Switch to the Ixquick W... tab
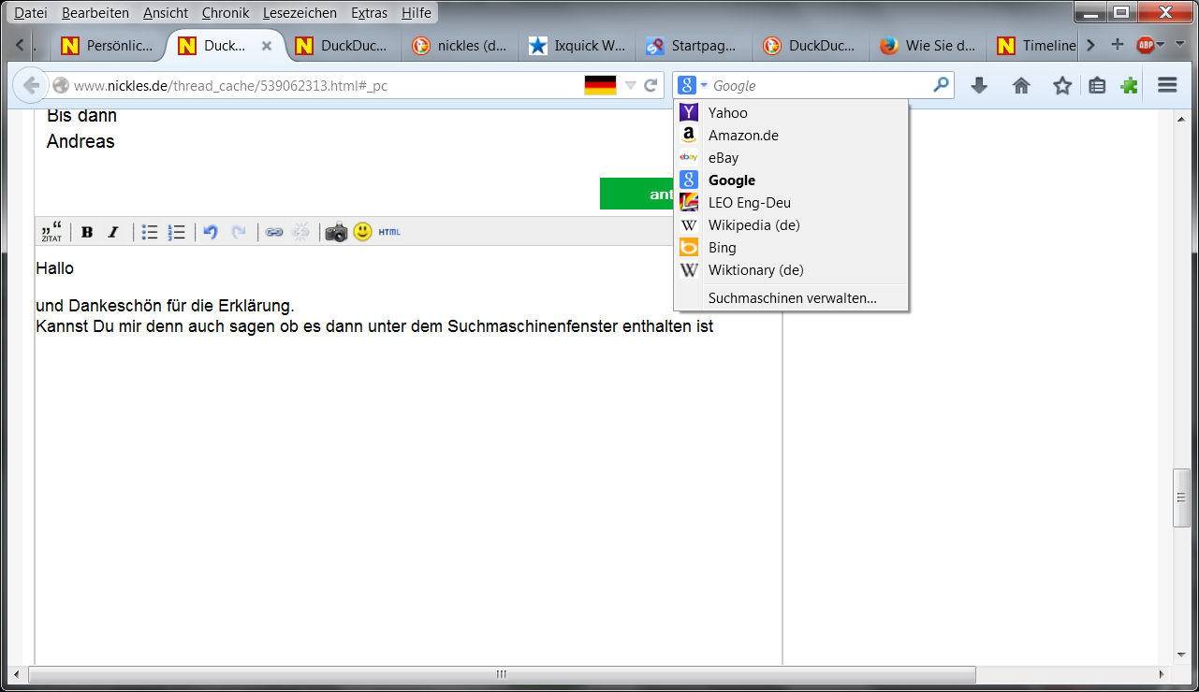This screenshot has width=1199, height=692. [x=577, y=45]
